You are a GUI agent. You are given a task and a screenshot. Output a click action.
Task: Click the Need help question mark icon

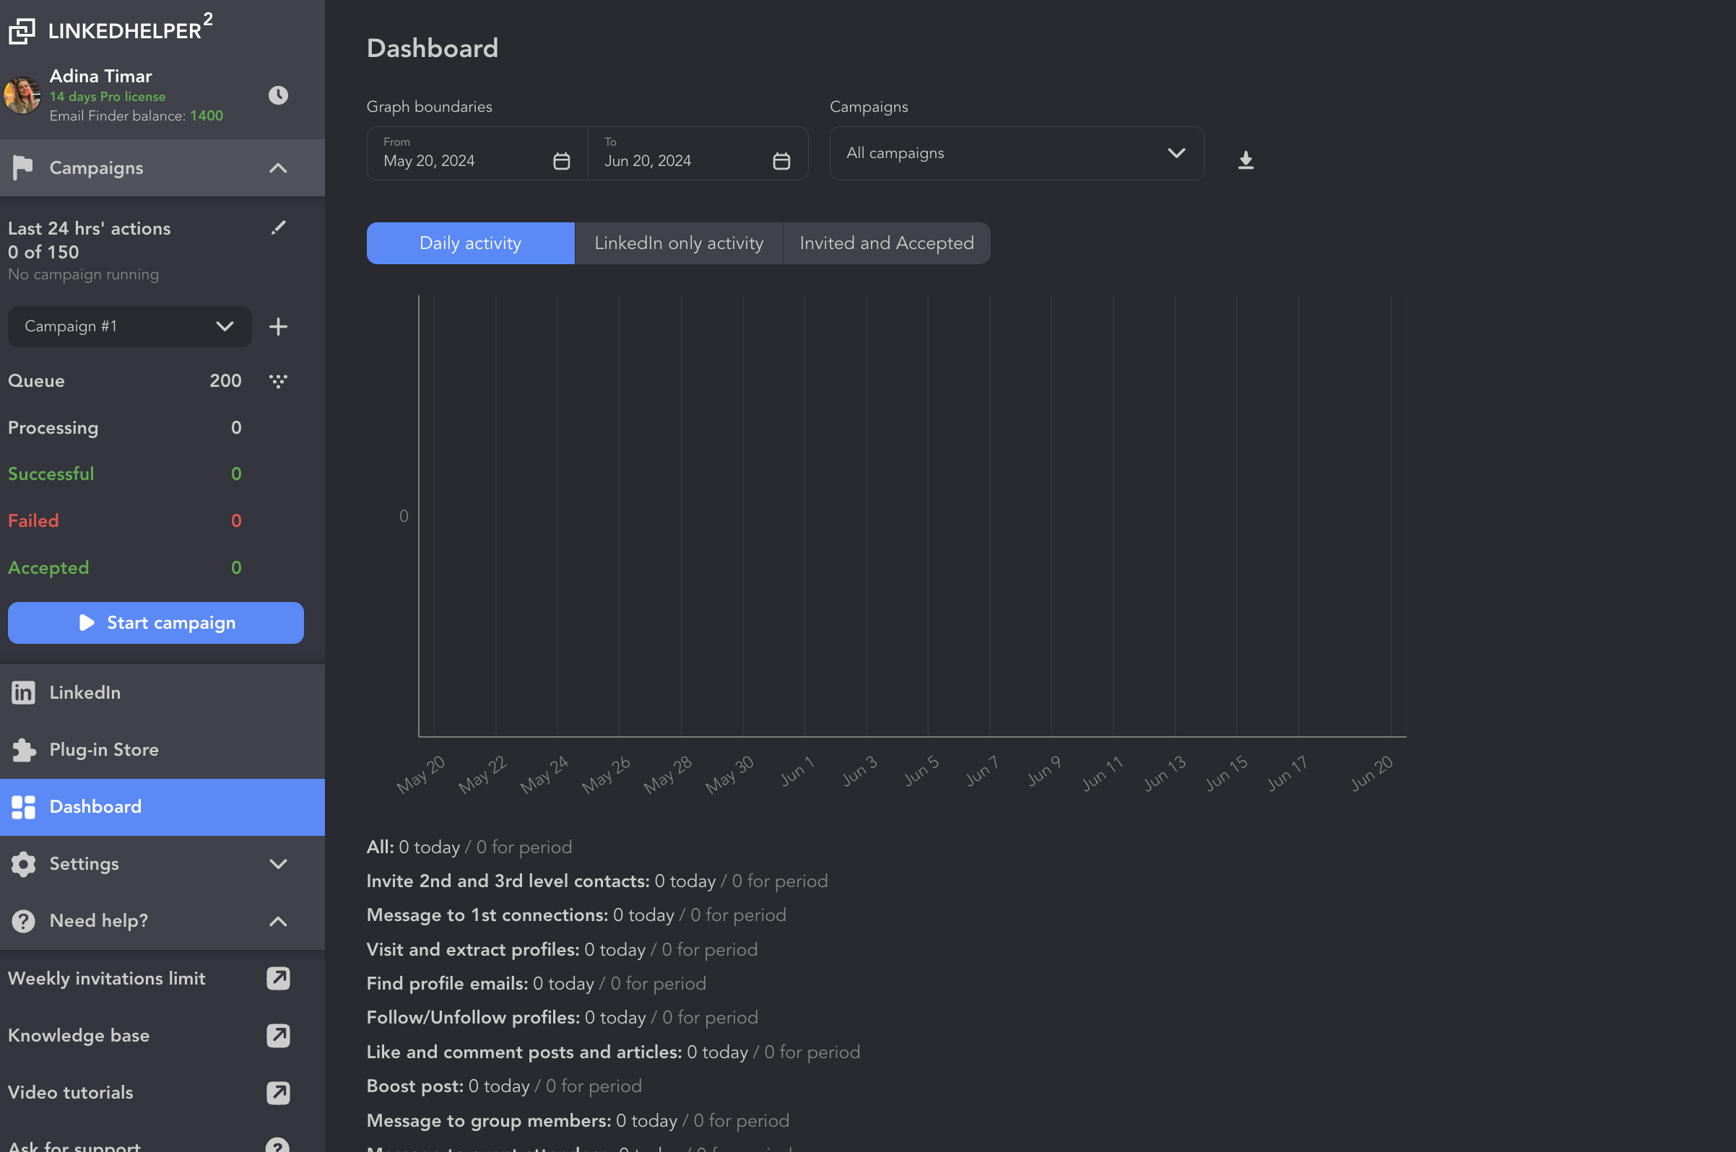coord(23,921)
